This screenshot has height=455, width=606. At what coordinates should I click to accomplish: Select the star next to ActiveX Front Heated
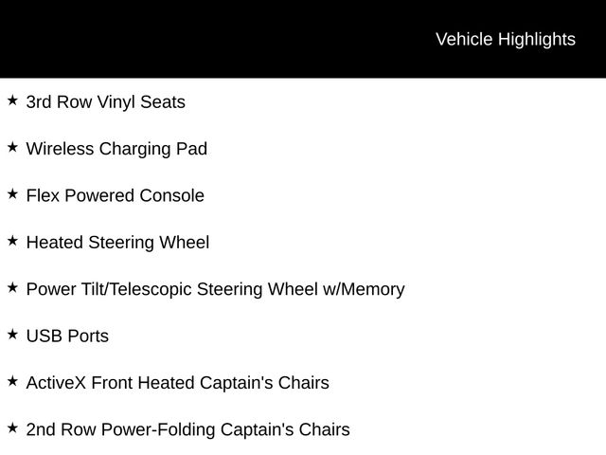click(12, 381)
